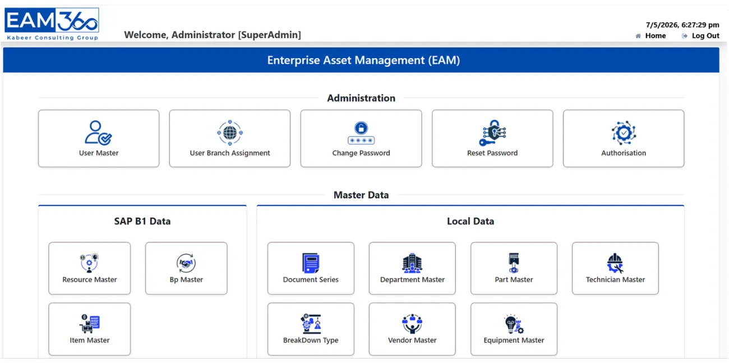Click the Welcome, Administrator [SuperAdmin] text
729x364 pixels.
(213, 35)
